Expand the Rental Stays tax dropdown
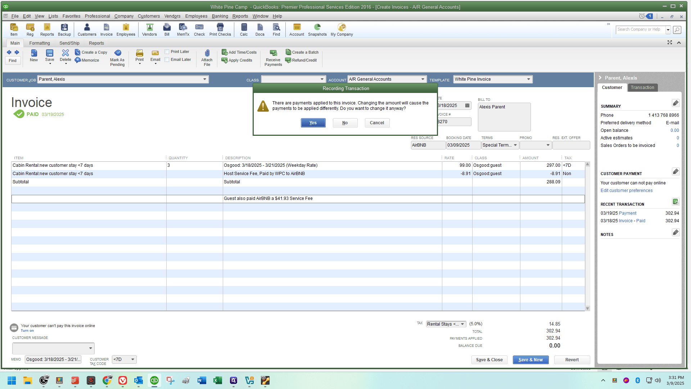 pyautogui.click(x=462, y=324)
